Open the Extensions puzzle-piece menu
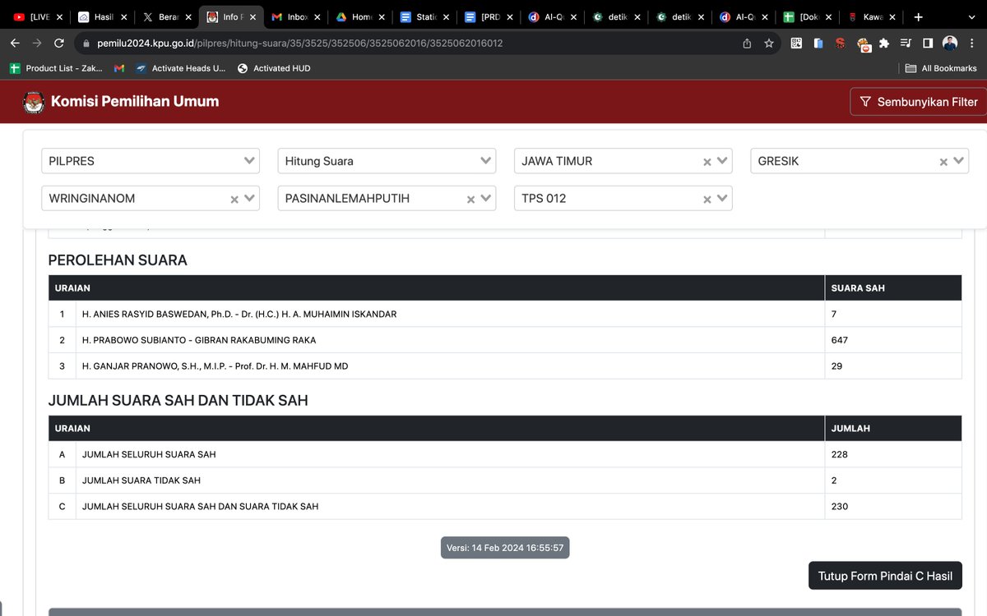The height and width of the screenshot is (616, 987). pyautogui.click(x=884, y=44)
